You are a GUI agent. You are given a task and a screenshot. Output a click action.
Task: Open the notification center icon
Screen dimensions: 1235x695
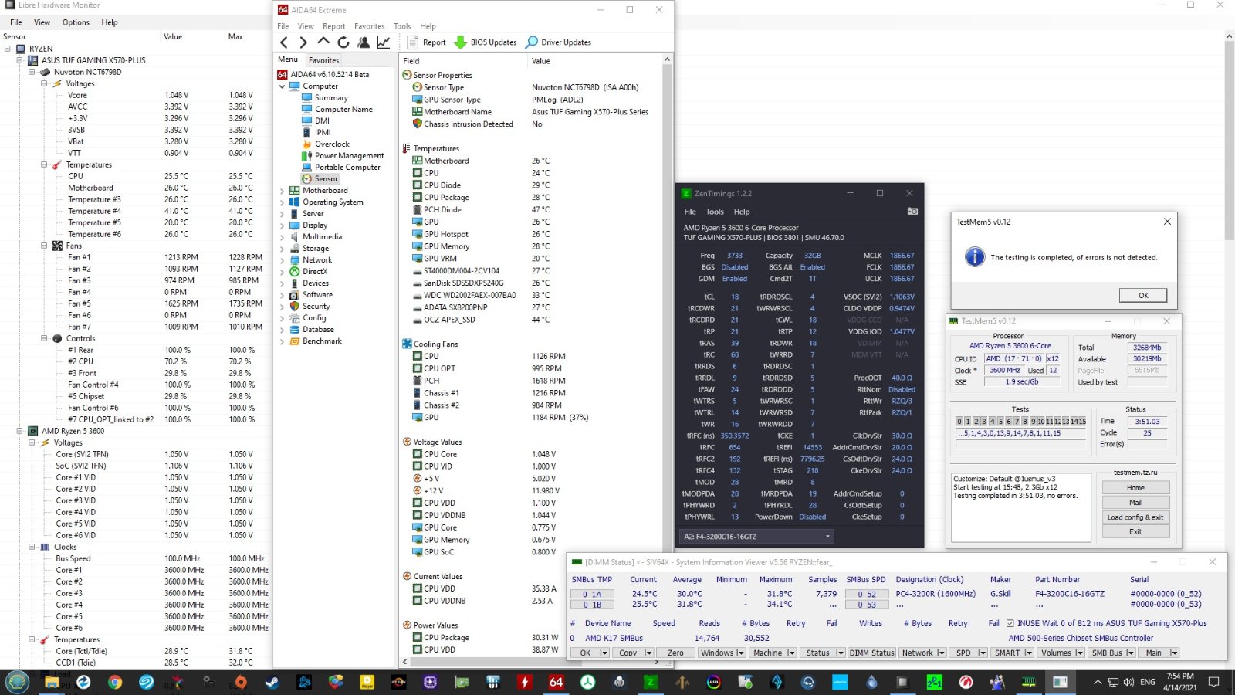(x=1214, y=682)
